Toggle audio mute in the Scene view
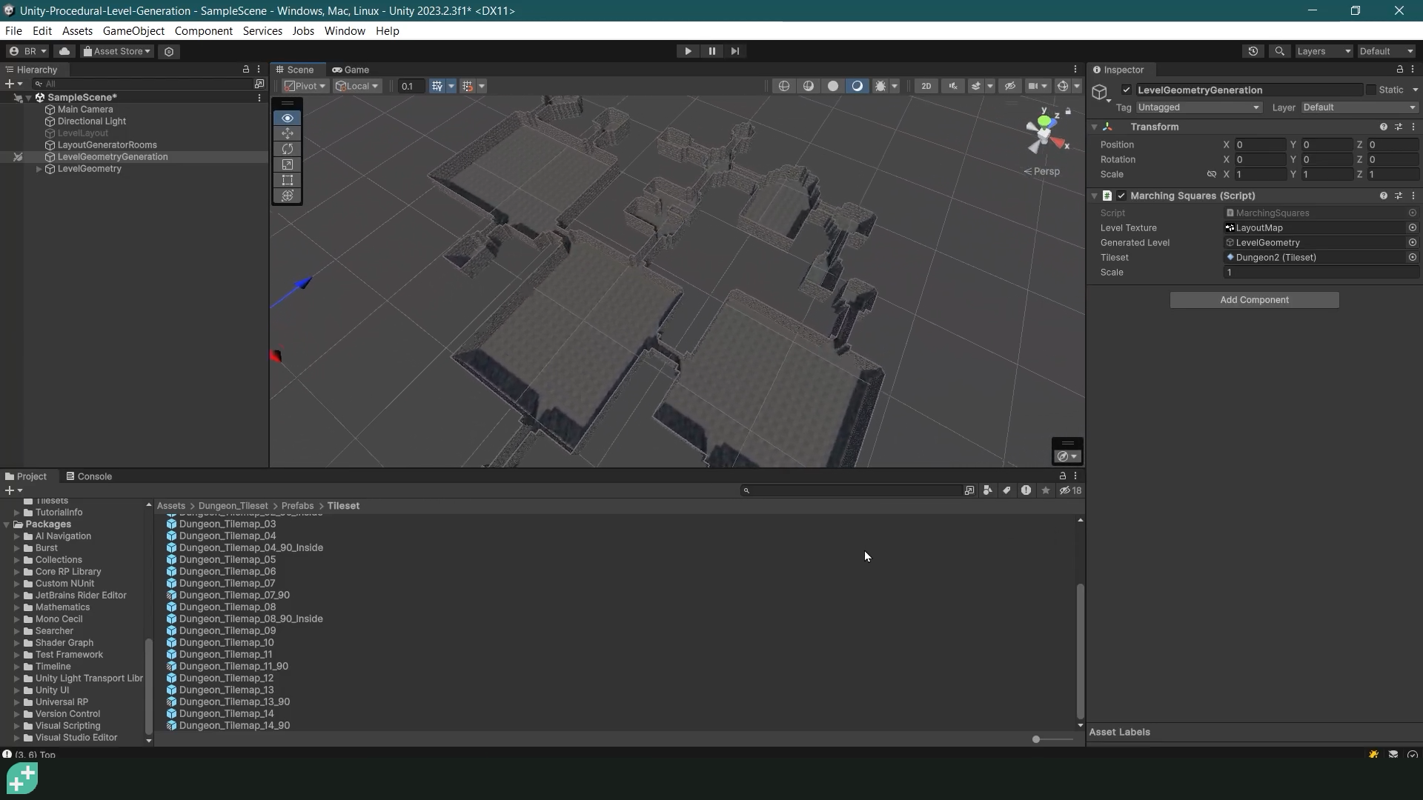This screenshot has width=1423, height=800. click(x=953, y=85)
